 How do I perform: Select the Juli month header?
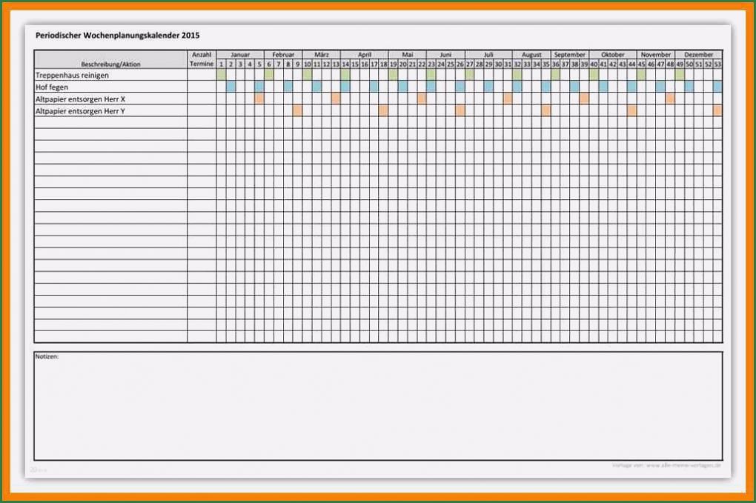488,55
